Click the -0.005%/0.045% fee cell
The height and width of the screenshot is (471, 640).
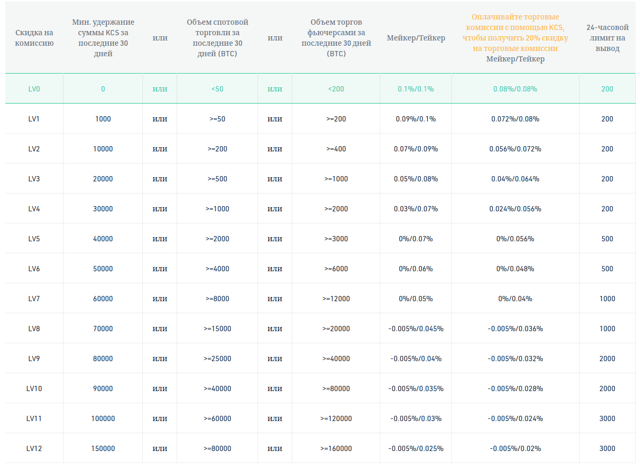tap(416, 329)
